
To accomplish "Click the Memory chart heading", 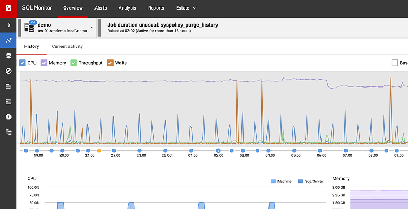I will coord(341,179).
